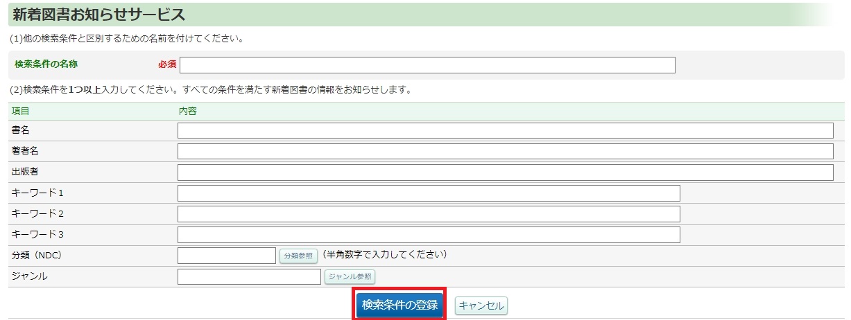
Task: Click the 分類(NDC) number field
Action: 227,256
